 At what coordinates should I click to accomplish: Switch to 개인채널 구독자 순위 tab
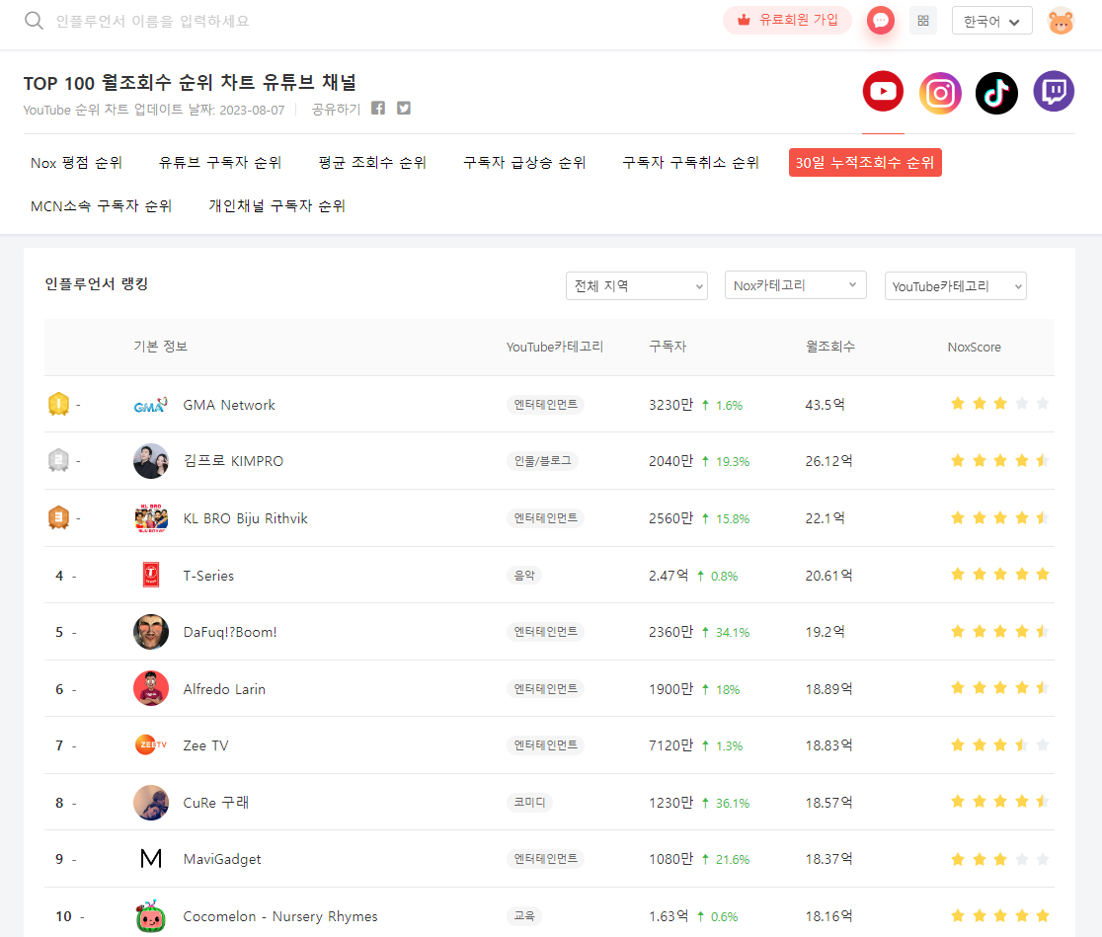[276, 206]
